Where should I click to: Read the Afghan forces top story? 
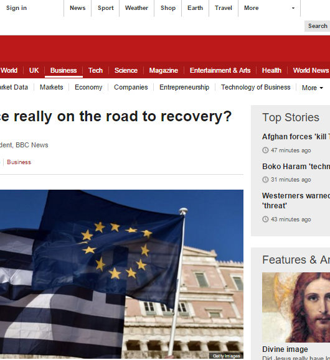click(296, 137)
